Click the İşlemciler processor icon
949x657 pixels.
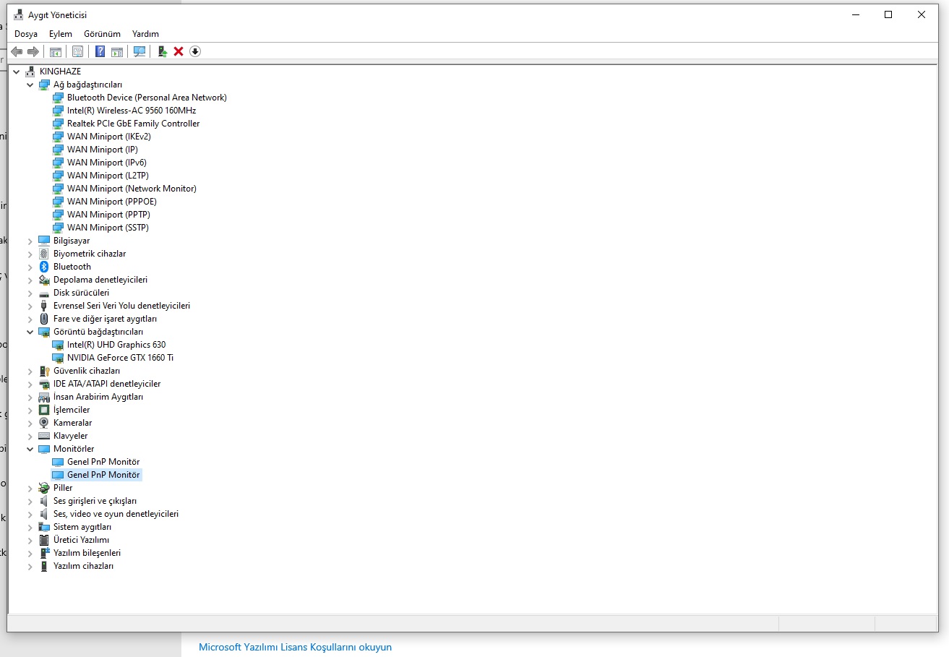(x=44, y=410)
